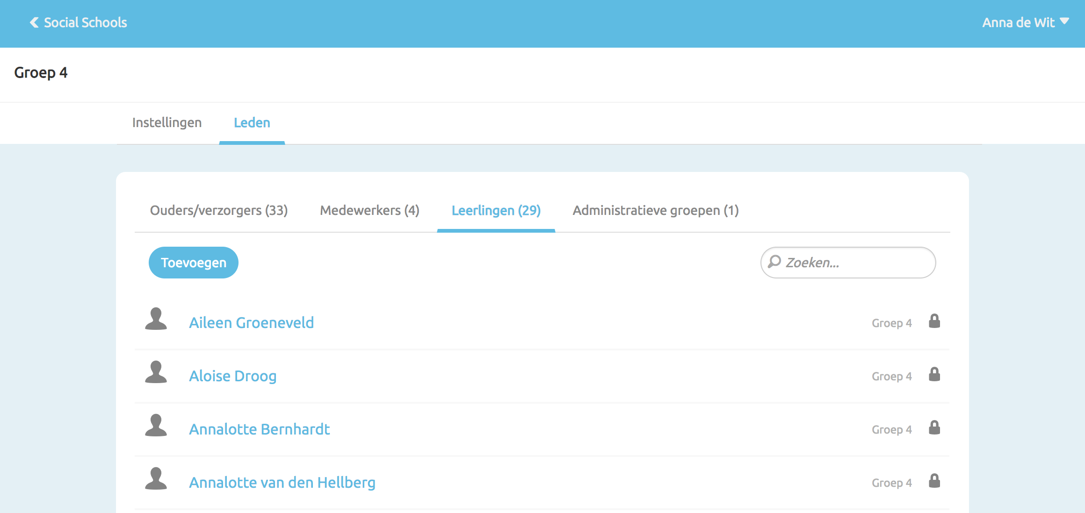Screen dimensions: 1085x513
Task: Select the Leden tab
Action: tap(252, 122)
